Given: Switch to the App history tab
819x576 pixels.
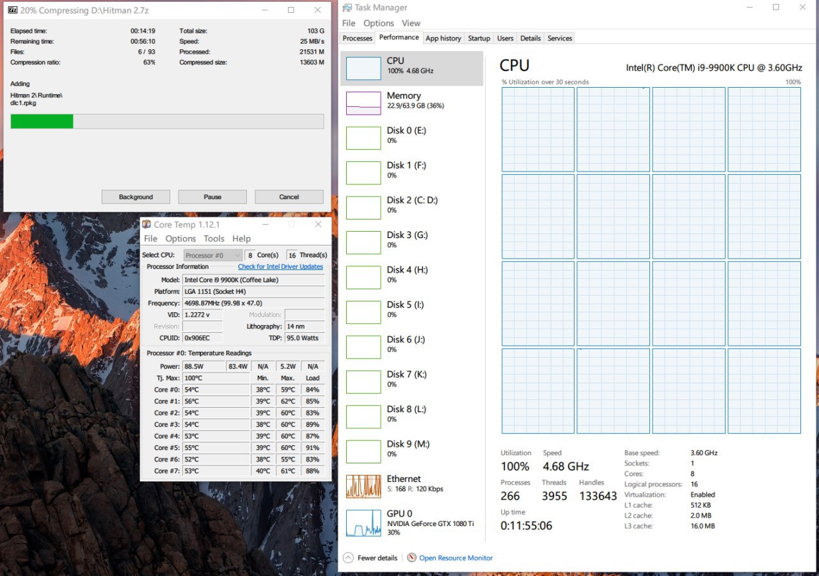Looking at the screenshot, I should coord(443,38).
